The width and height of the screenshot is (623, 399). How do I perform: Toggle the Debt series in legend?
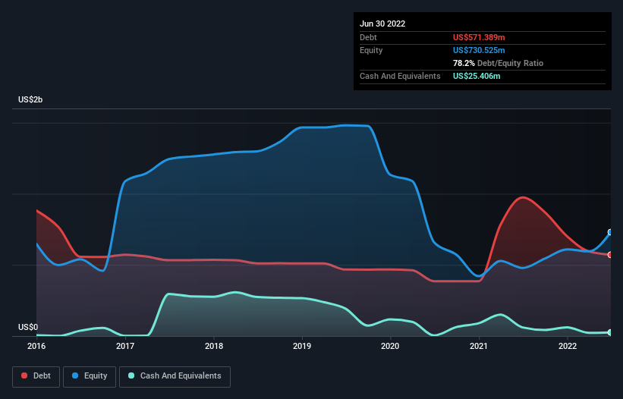click(36, 376)
